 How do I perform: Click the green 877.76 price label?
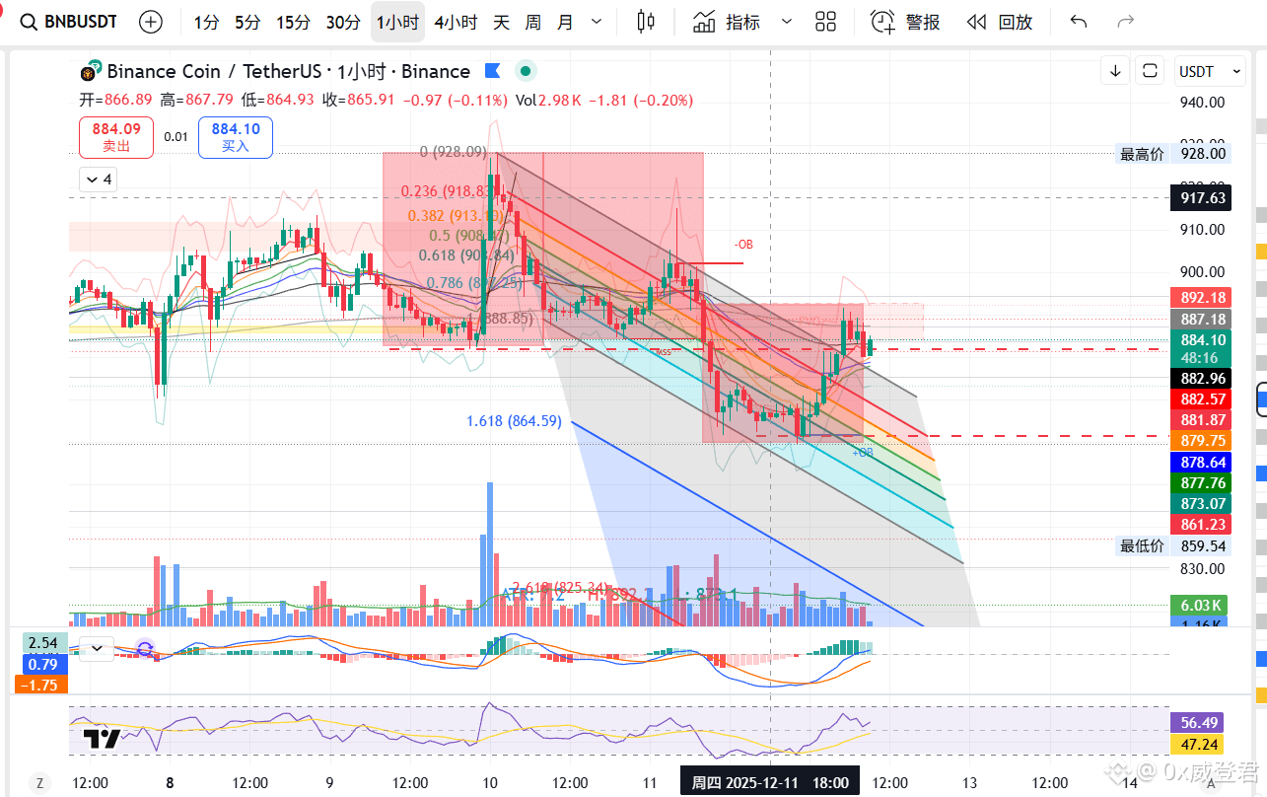tap(1200, 482)
